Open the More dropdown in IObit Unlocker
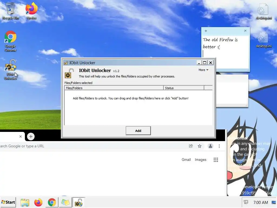Image resolution: width=277 pixels, height=208 pixels. point(203,70)
